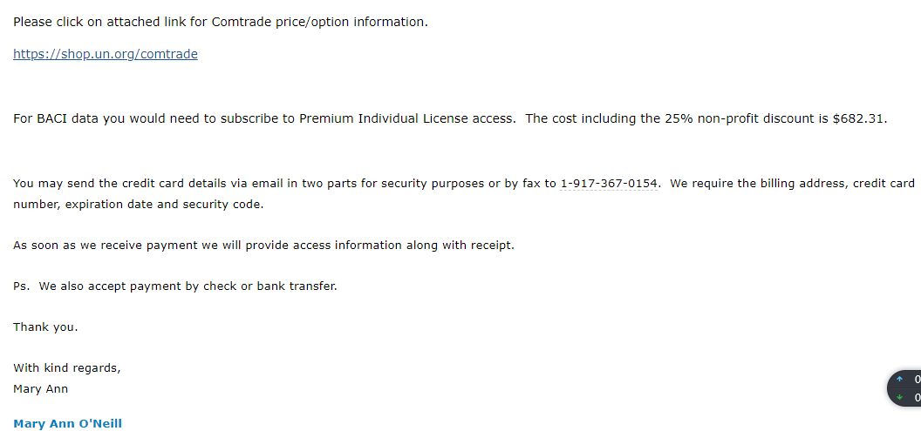Click the plain "Mary Ann" sign-off text
The height and width of the screenshot is (431, 921).
pyautogui.click(x=41, y=389)
